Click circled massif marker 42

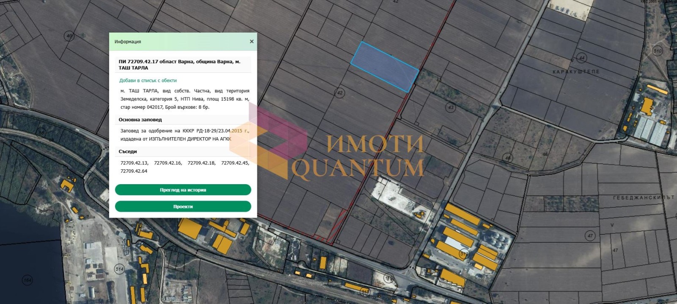pos(340,93)
